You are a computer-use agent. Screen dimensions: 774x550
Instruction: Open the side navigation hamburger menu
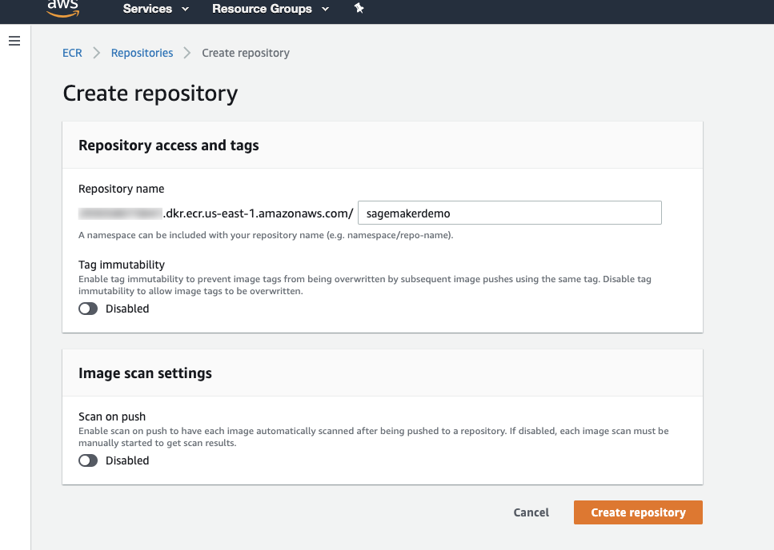point(14,41)
